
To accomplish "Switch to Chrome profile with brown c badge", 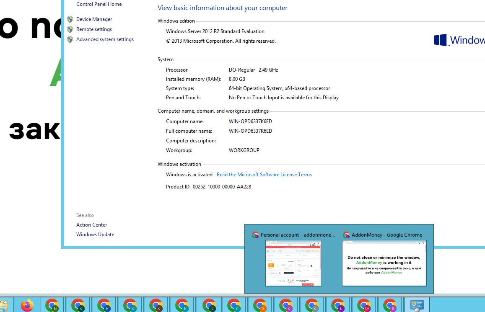I will pyautogui.click(x=156, y=305).
